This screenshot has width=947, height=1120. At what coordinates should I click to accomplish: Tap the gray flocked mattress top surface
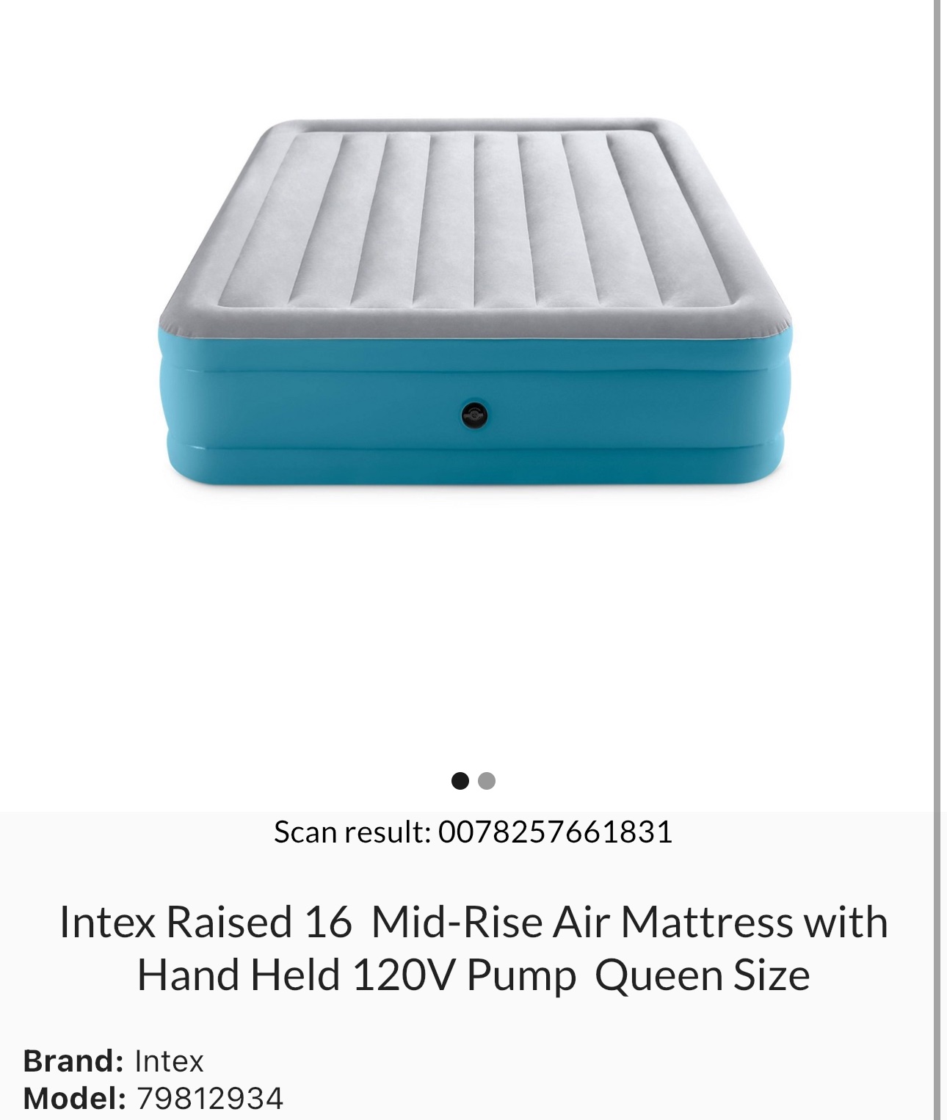click(x=475, y=220)
